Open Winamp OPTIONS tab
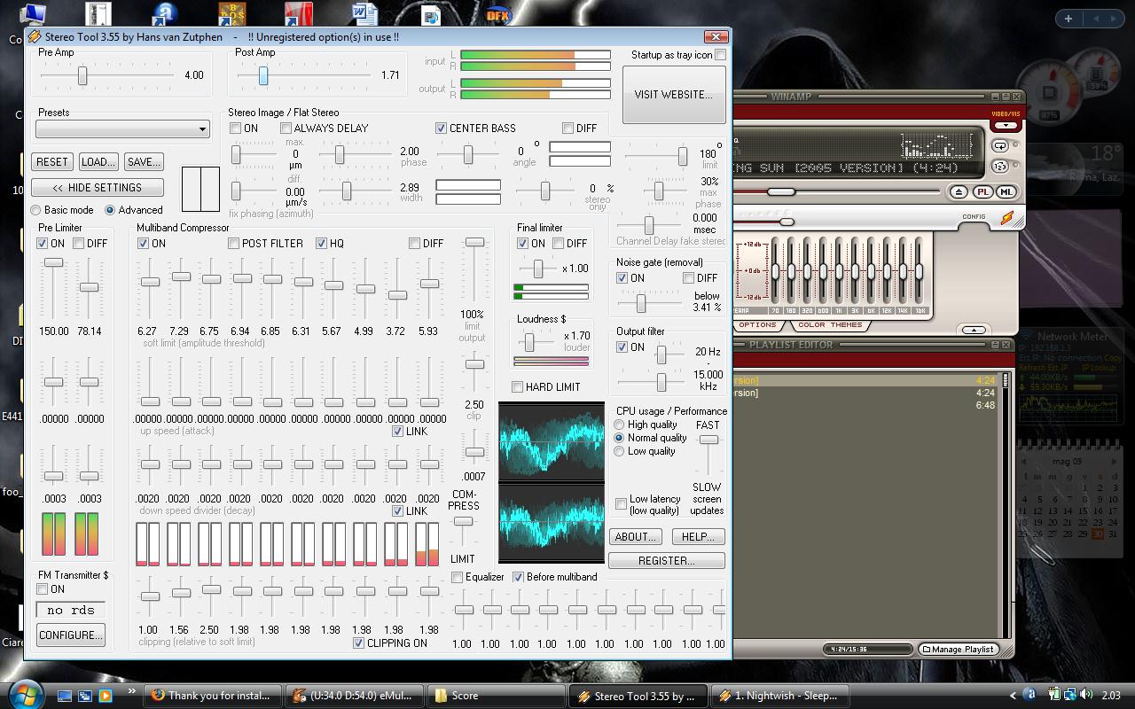The height and width of the screenshot is (709, 1135). [x=758, y=325]
